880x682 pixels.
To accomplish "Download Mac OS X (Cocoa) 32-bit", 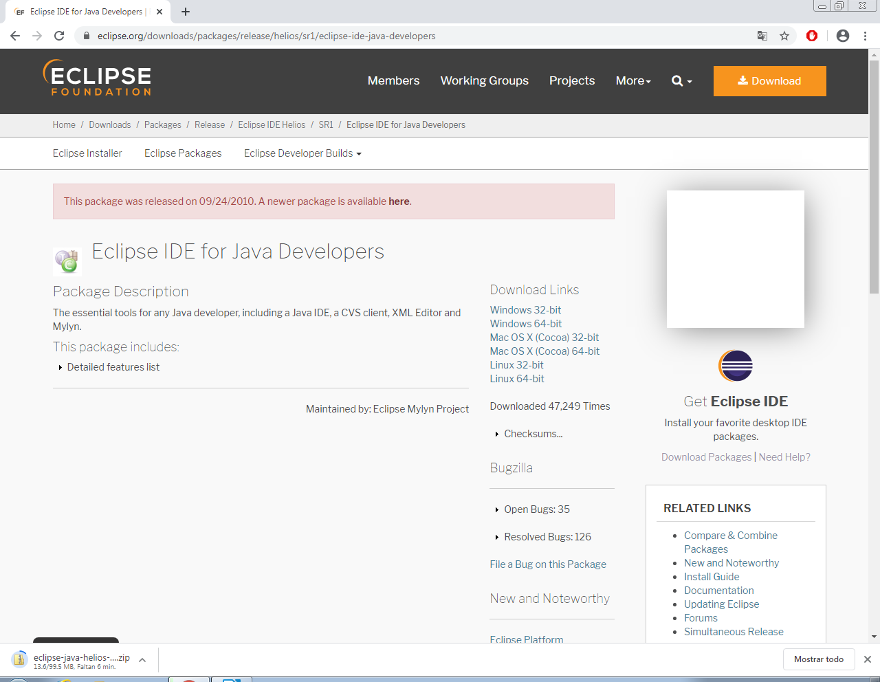I will tap(544, 338).
